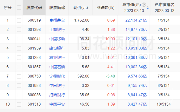Viewport: 180px width, 112px height.
Task: Click market value 12,101.10亿
Action: click(136, 39)
